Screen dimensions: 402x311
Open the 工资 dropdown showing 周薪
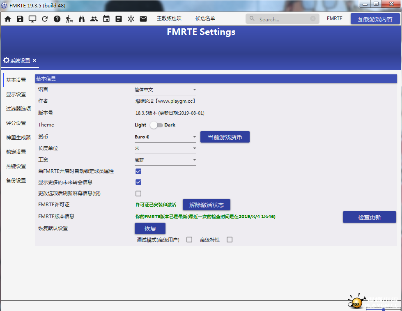(165, 160)
